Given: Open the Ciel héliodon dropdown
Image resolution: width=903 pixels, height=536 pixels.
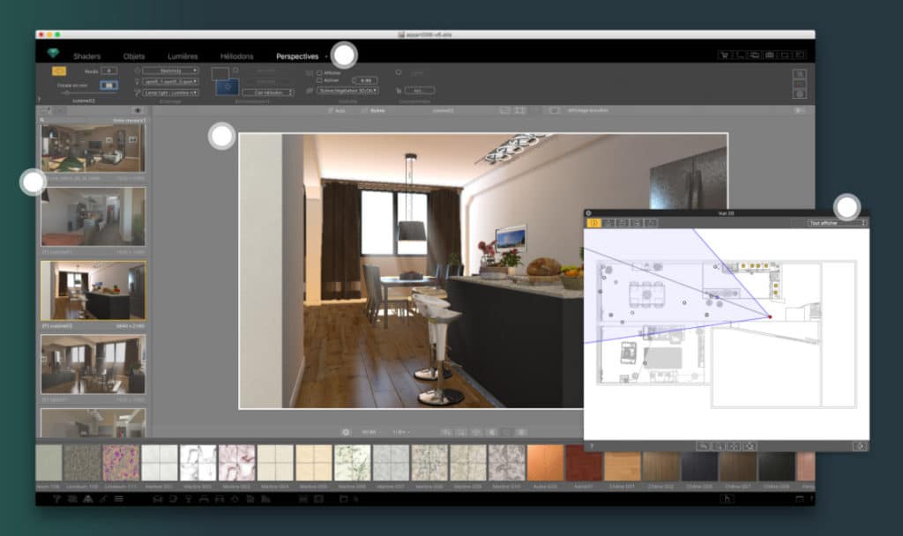Looking at the screenshot, I should click(268, 92).
